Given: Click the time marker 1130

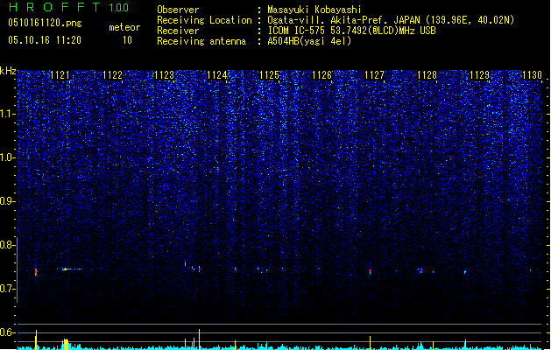Looking at the screenshot, I should 533,75.
